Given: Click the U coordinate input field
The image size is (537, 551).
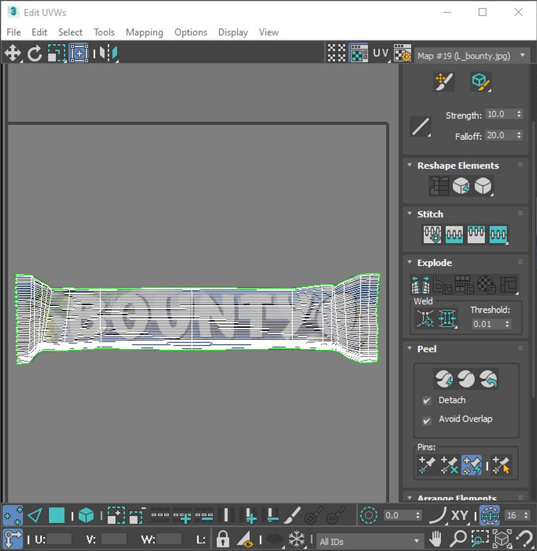Looking at the screenshot, I should [59, 539].
